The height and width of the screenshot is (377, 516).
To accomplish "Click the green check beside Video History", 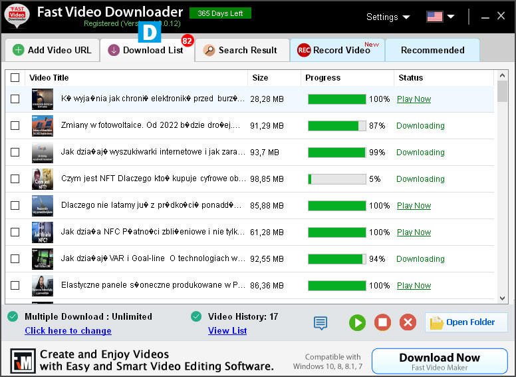I will [196, 316].
